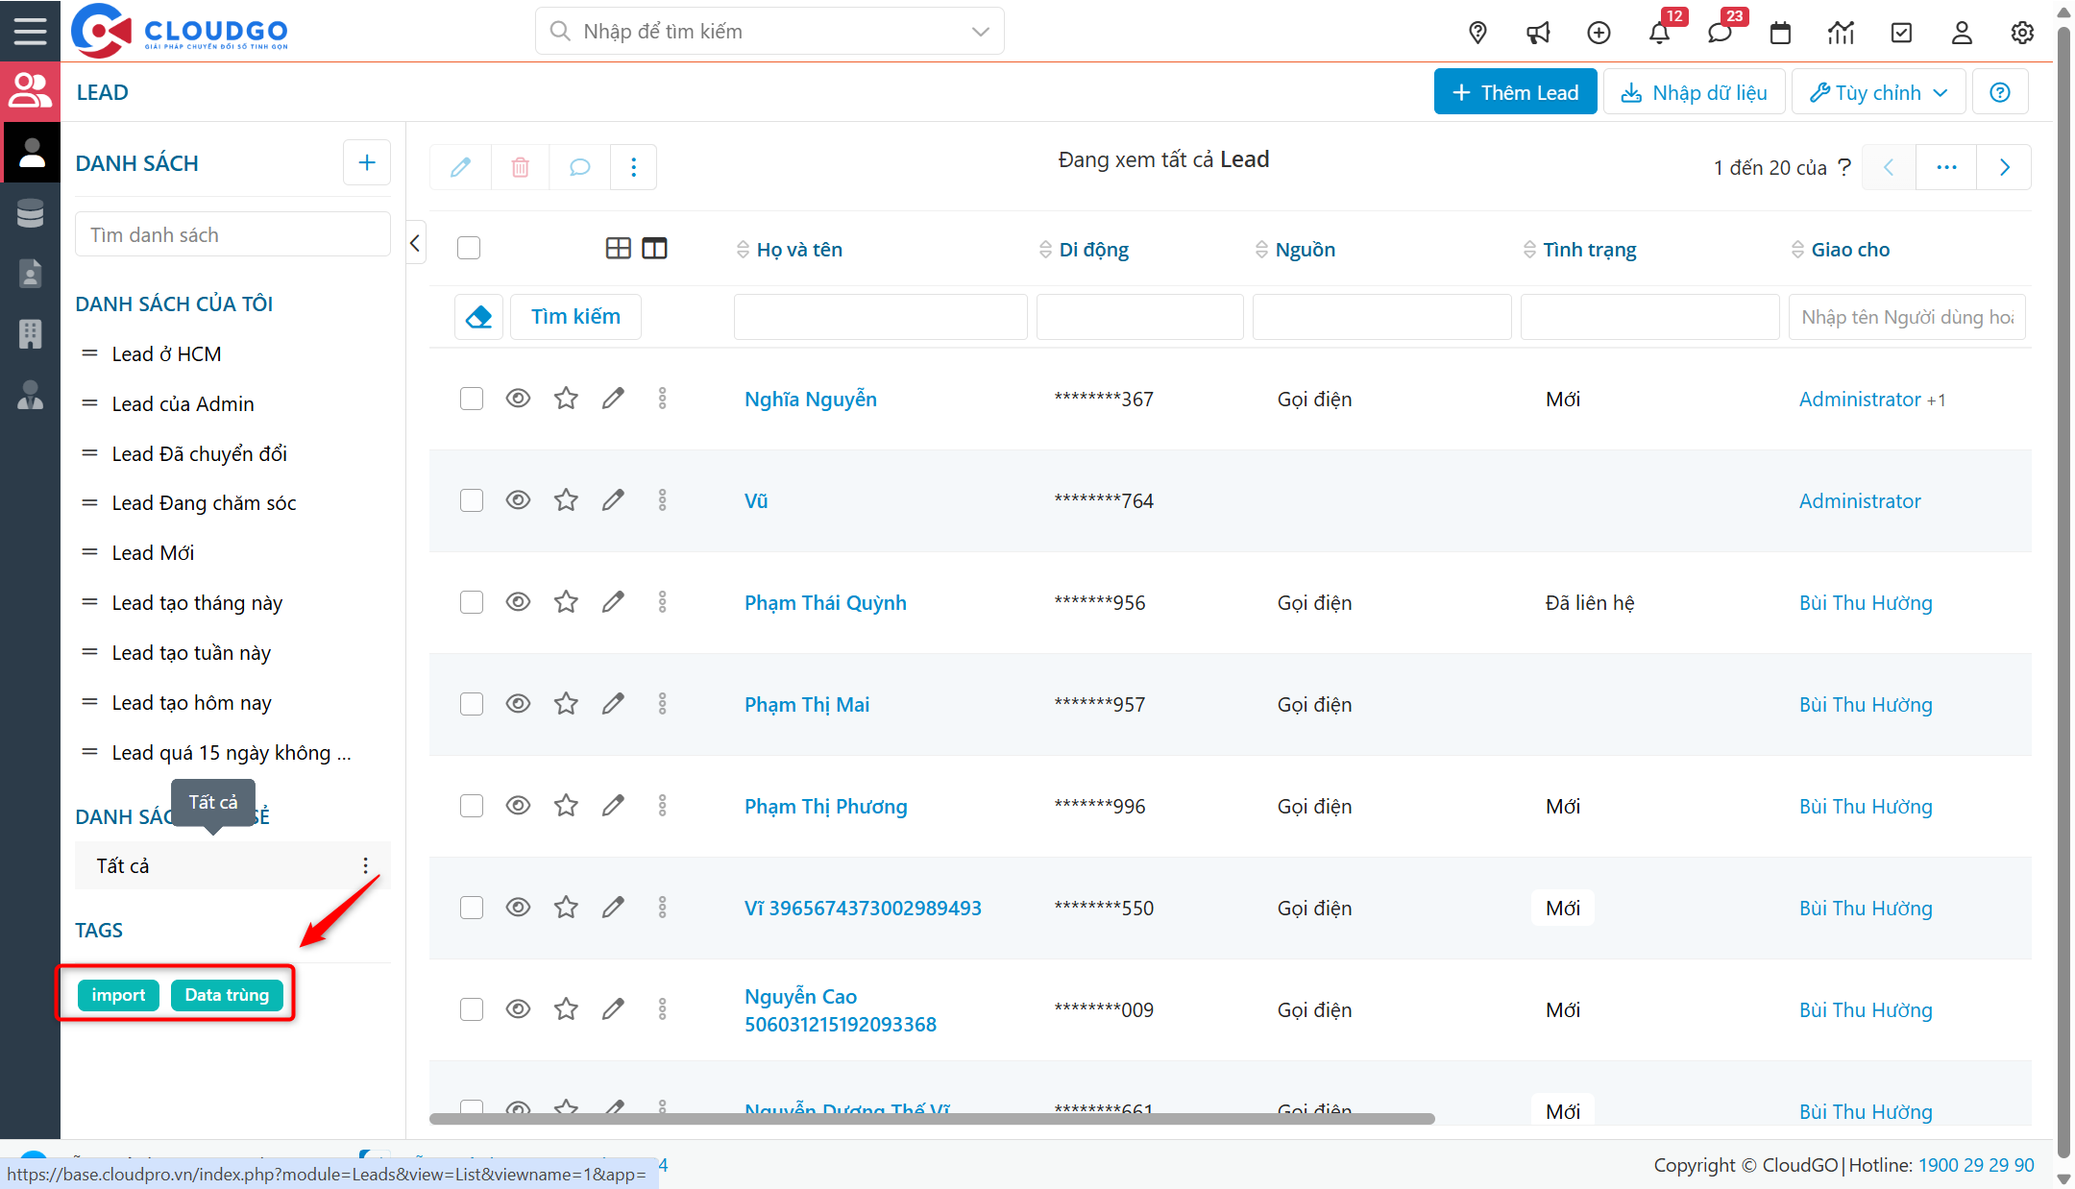
Task: Toggle eye preview for Vũ lead
Action: click(518, 500)
